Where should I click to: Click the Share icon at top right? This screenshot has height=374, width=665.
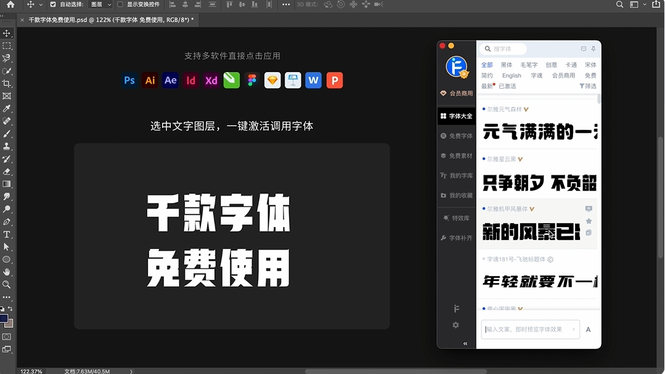(x=656, y=4)
